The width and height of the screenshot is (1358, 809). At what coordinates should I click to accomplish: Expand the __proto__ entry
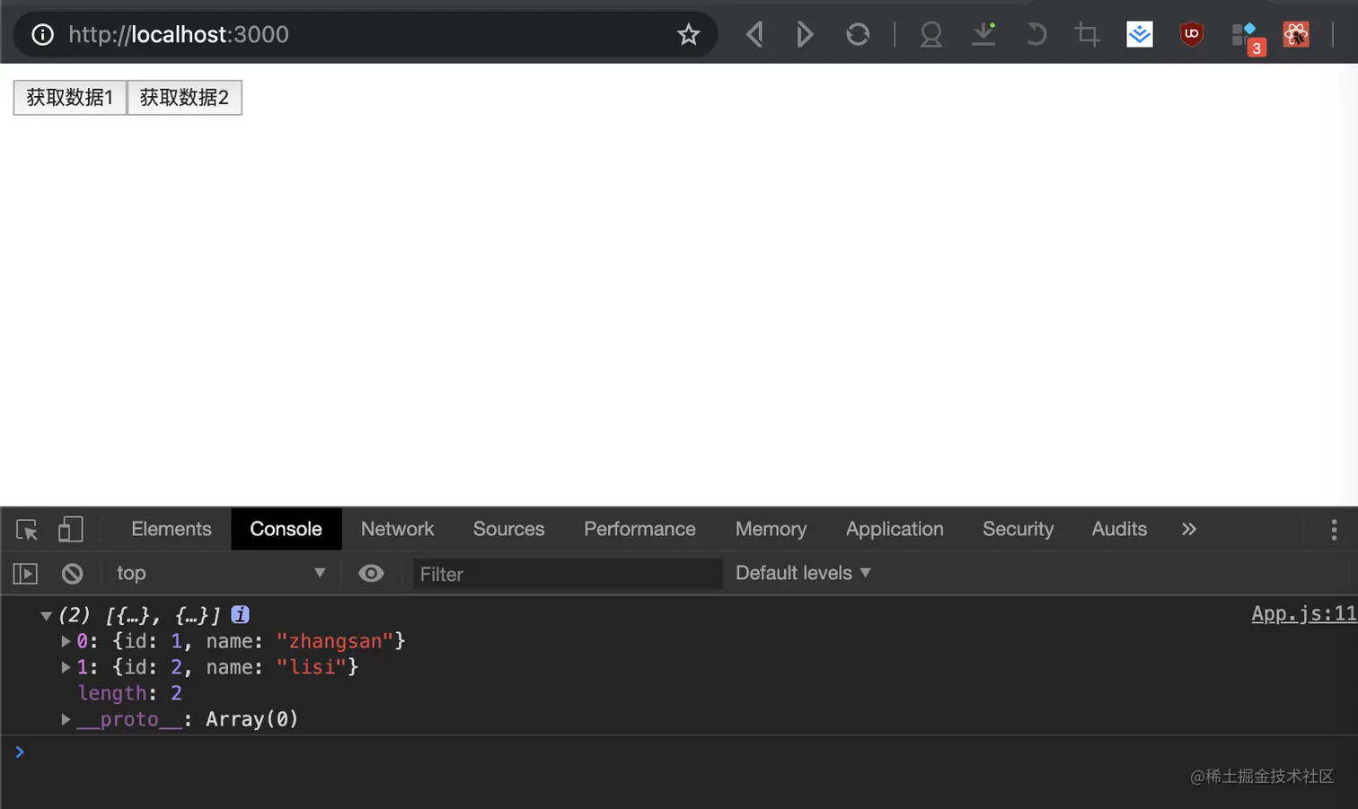point(66,720)
